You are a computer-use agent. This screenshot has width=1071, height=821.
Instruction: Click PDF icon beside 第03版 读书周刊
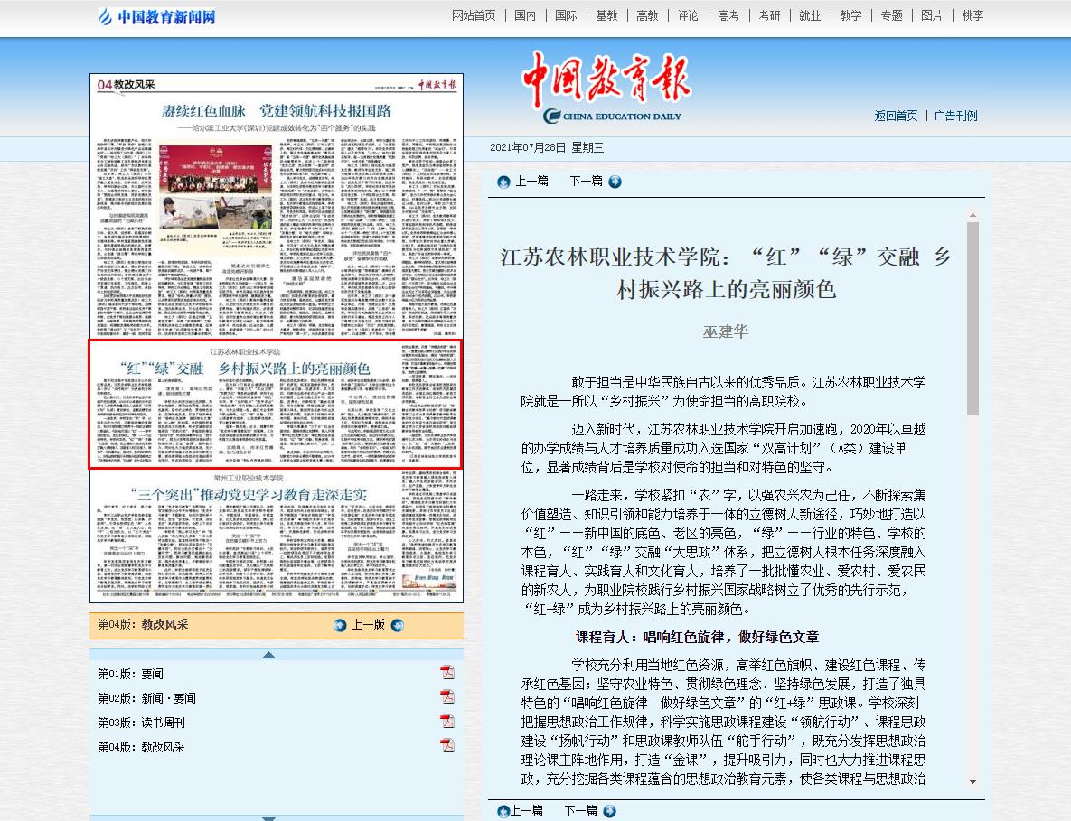446,722
